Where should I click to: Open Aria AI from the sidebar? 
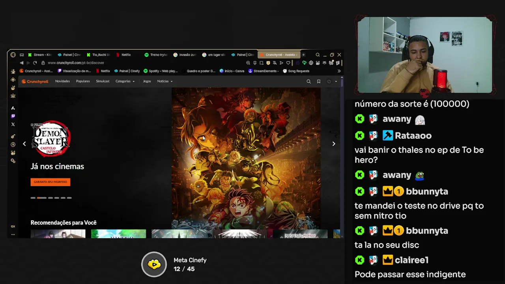coord(13,108)
